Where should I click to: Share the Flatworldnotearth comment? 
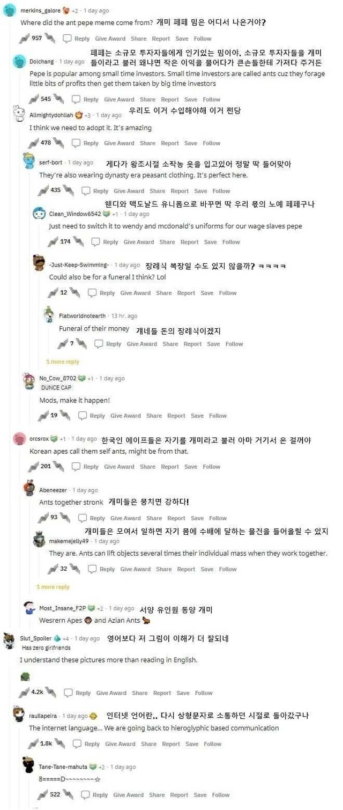(170, 344)
